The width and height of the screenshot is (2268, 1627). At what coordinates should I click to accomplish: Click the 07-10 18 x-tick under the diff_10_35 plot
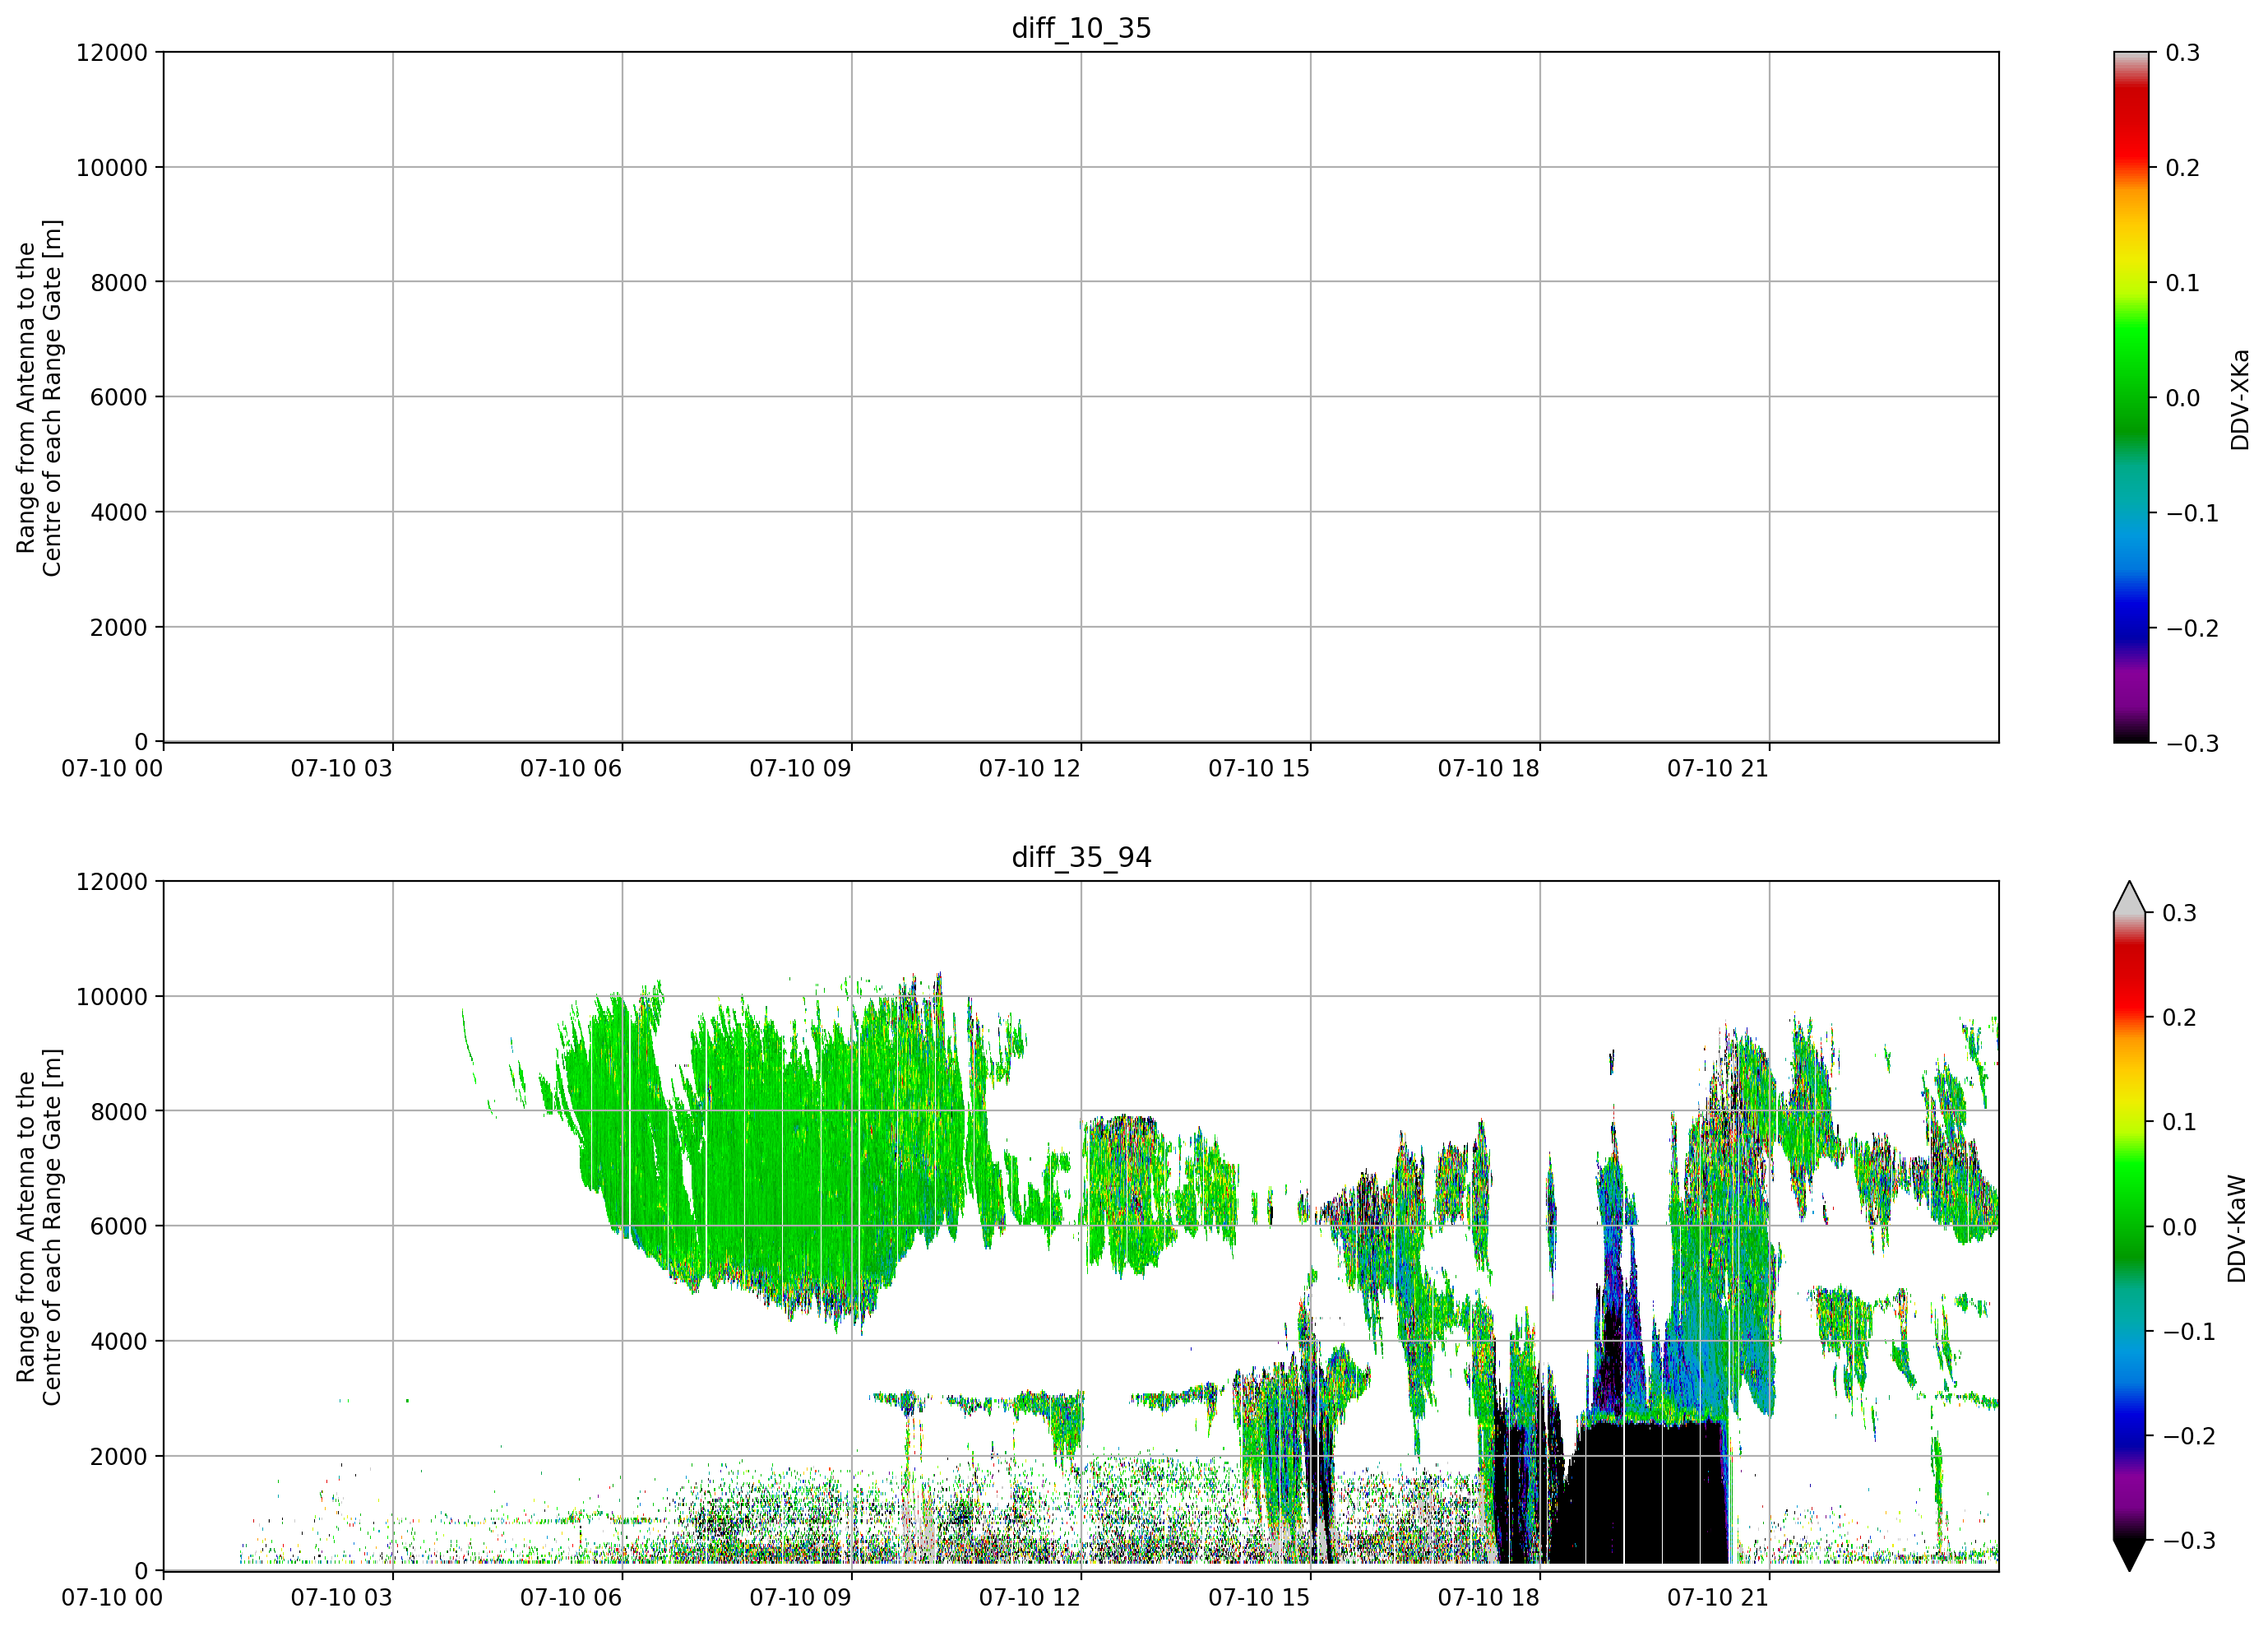point(1489,769)
